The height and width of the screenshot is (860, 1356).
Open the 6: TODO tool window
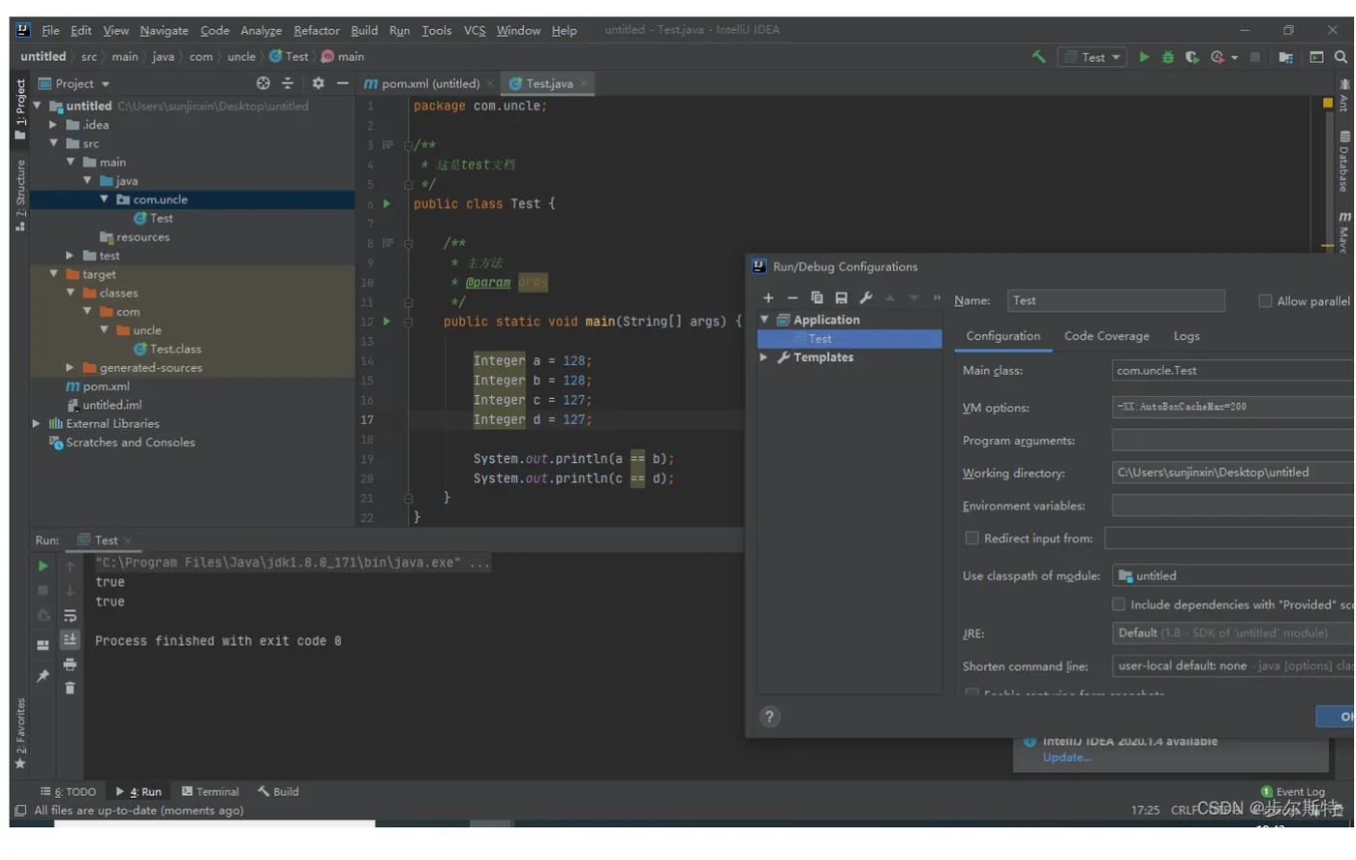69,792
